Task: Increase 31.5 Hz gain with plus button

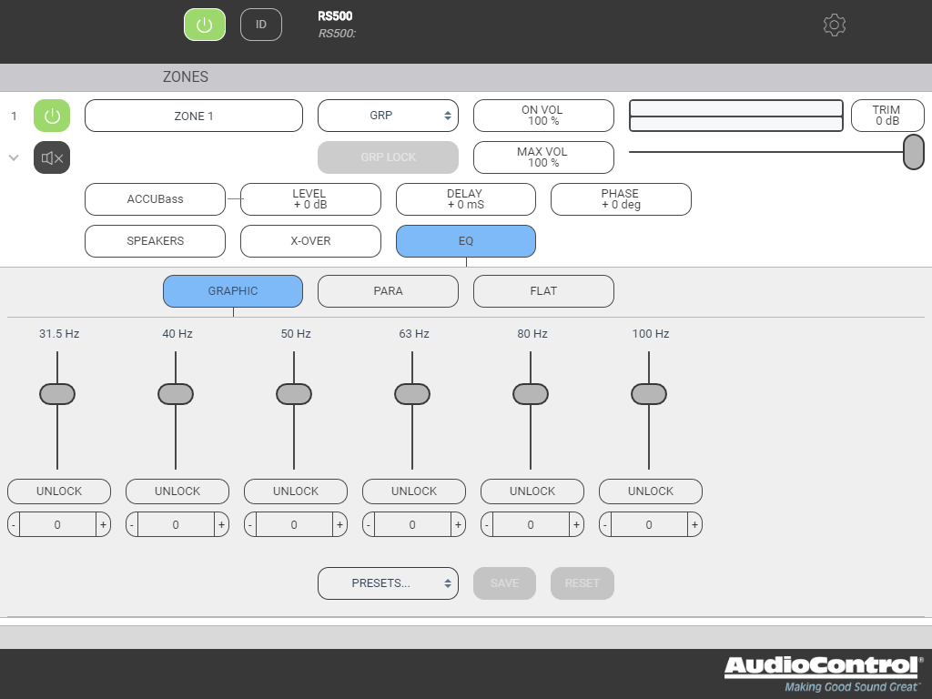Action: [103, 524]
